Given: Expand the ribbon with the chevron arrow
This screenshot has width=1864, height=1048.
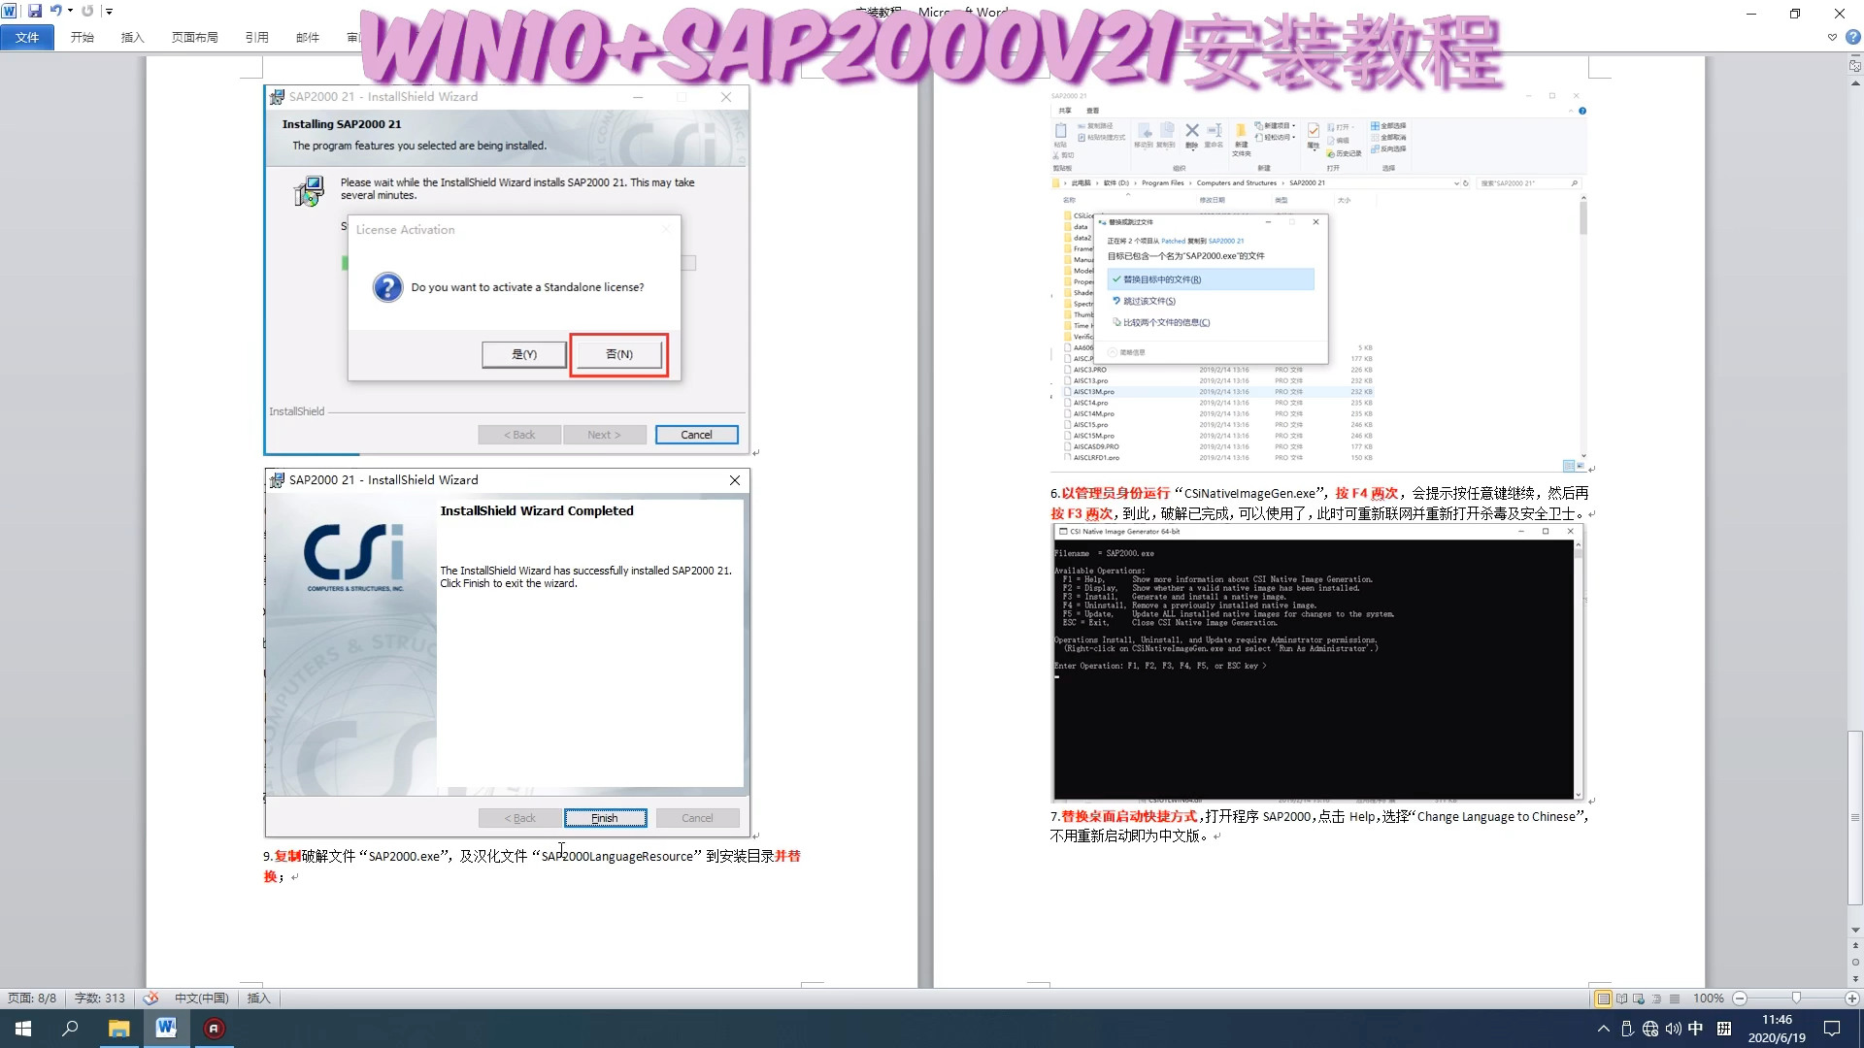Looking at the screenshot, I should pyautogui.click(x=1832, y=37).
